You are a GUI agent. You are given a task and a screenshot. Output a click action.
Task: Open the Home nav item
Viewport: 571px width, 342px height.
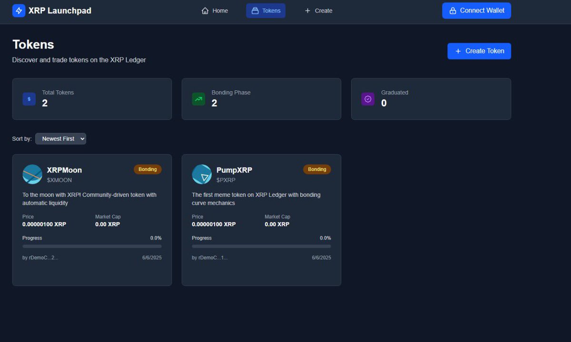215,10
